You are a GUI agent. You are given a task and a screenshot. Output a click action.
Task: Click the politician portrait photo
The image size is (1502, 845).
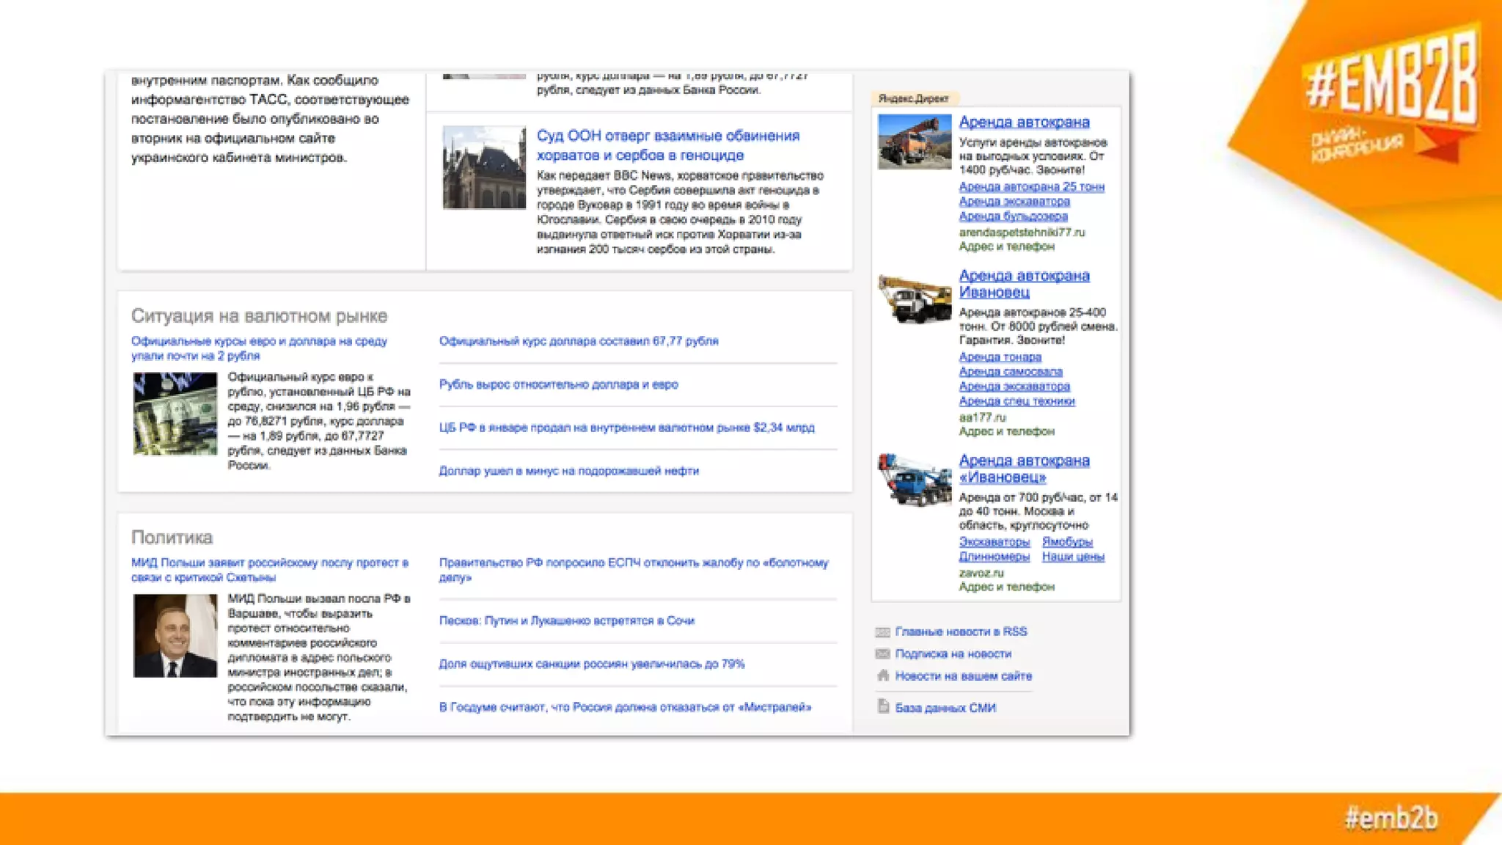(175, 635)
